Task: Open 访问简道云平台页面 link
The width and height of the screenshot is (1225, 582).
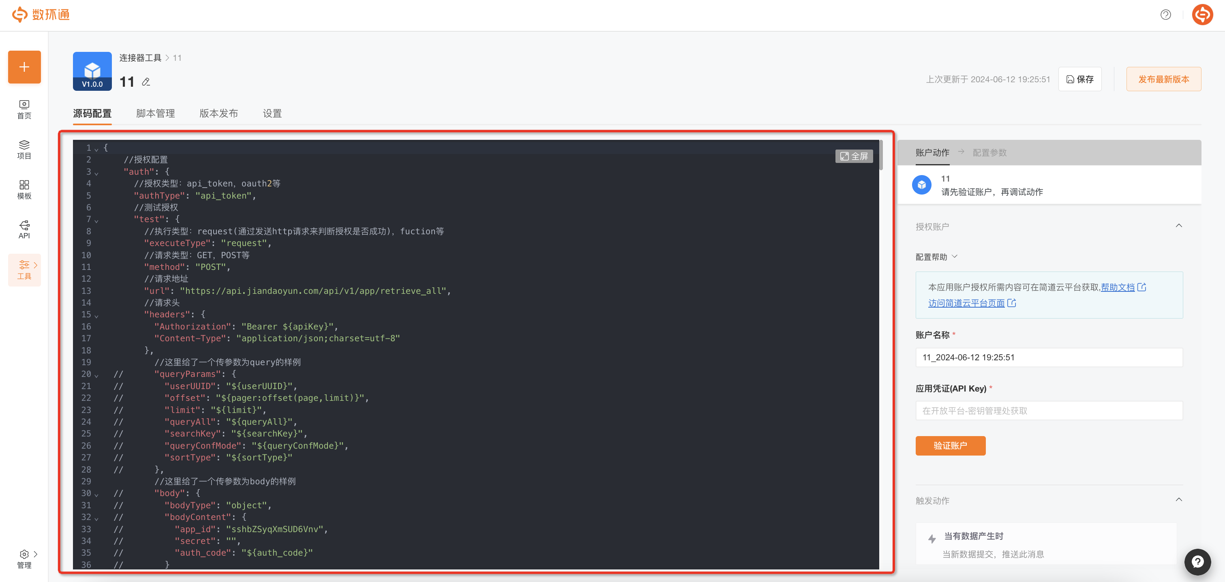Action: coord(966,303)
